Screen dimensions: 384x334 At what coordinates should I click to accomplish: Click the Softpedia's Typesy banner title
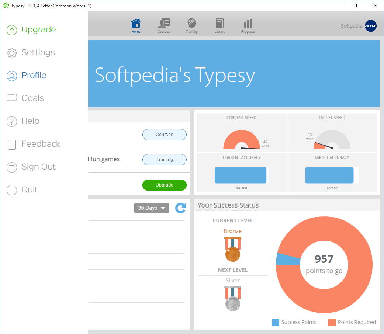point(175,75)
